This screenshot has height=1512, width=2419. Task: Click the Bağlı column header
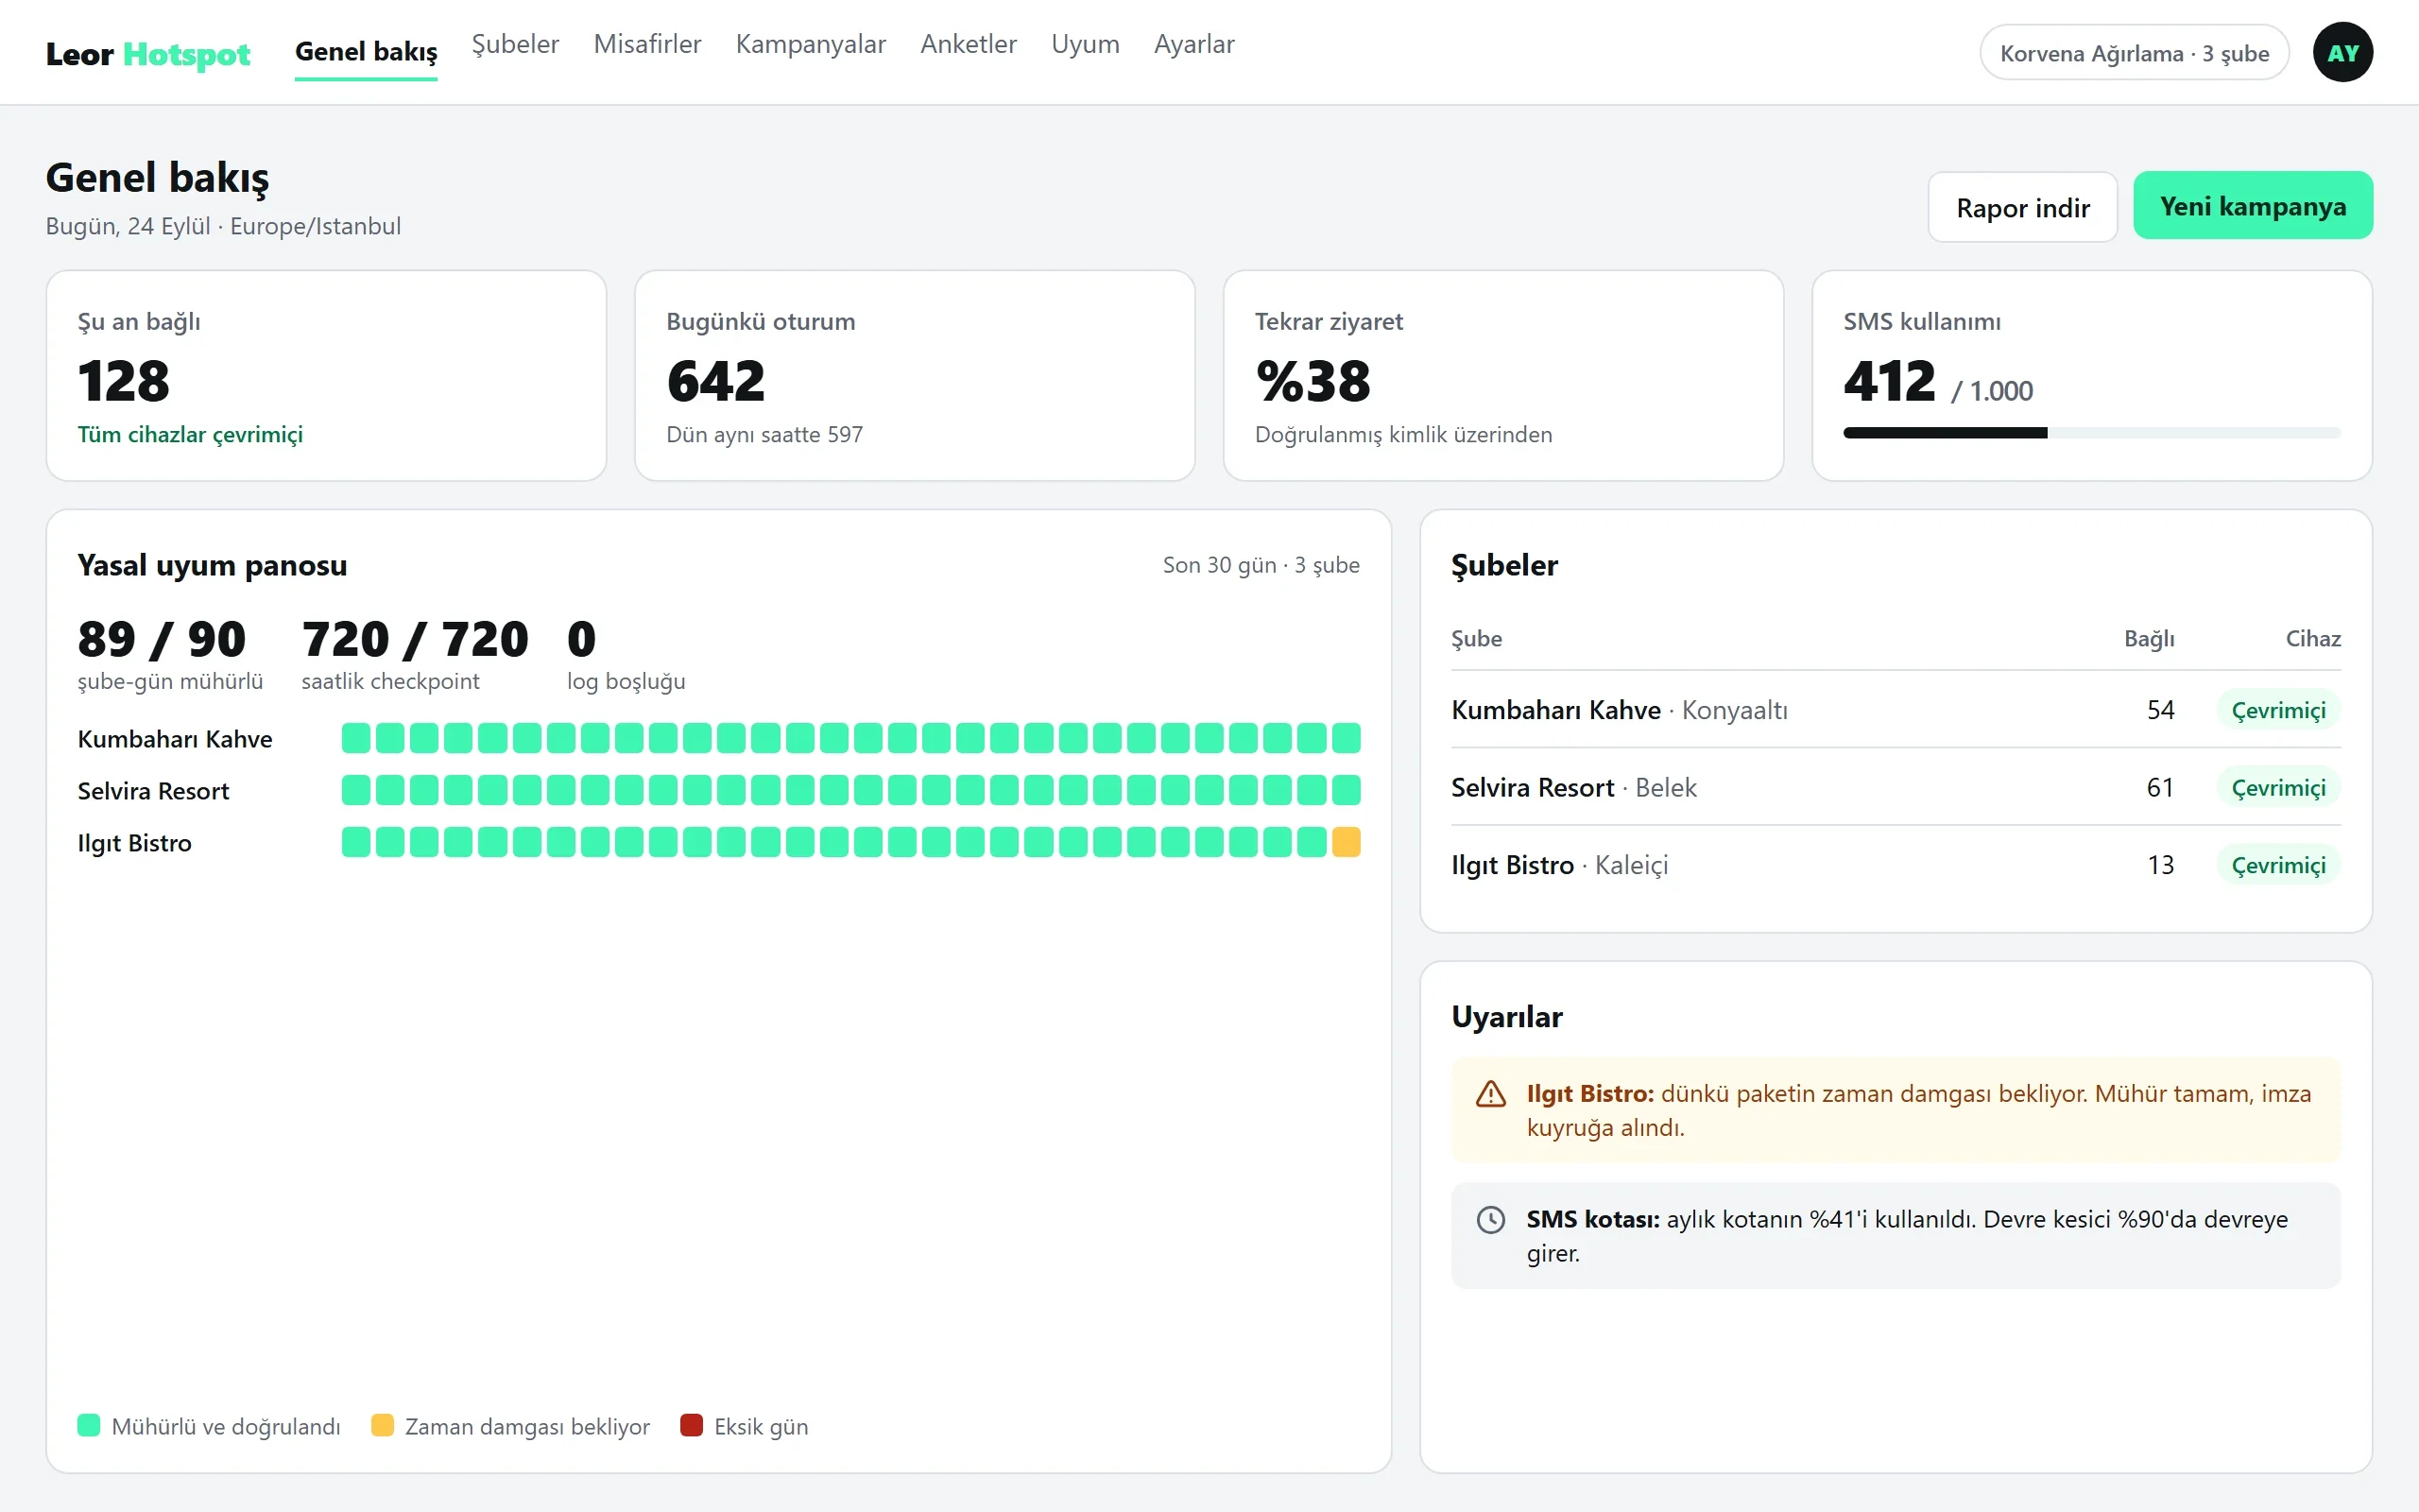pyautogui.click(x=2149, y=638)
